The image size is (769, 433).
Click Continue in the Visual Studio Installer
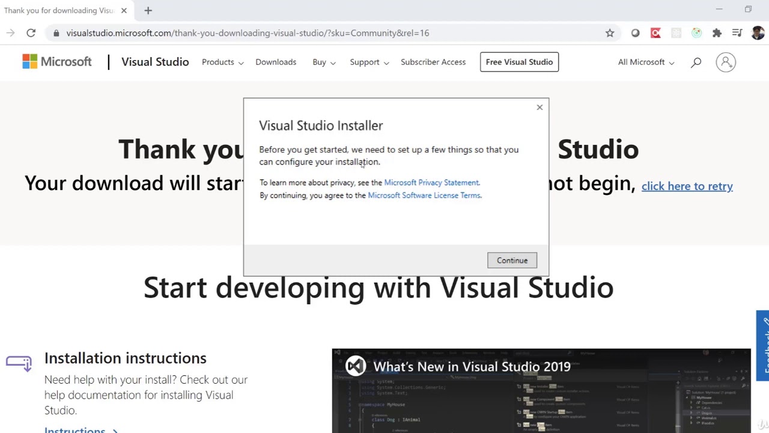[x=512, y=260]
